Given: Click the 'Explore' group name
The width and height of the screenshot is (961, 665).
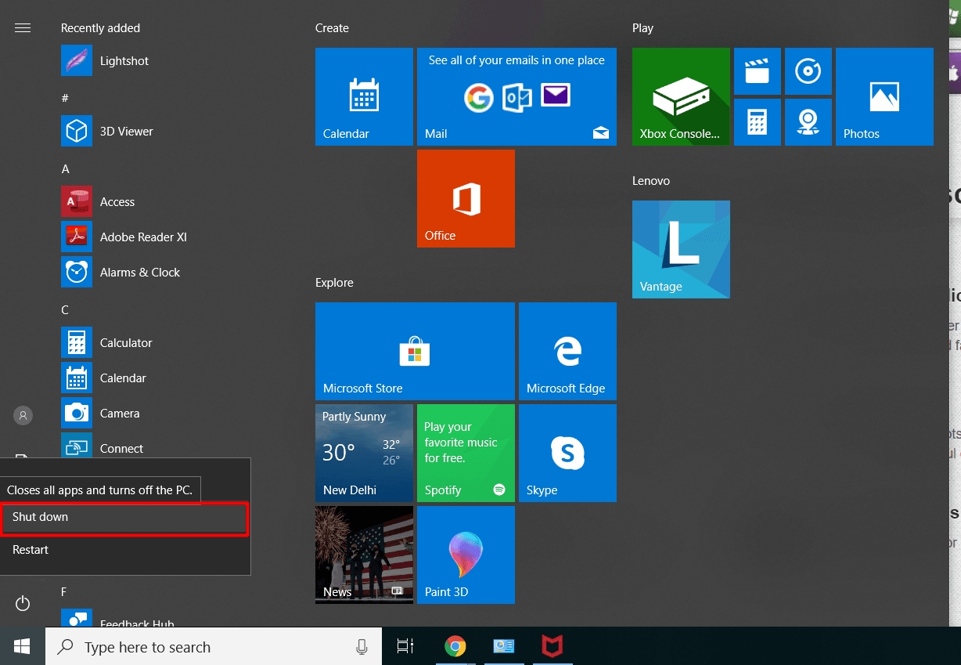Looking at the screenshot, I should click(334, 283).
